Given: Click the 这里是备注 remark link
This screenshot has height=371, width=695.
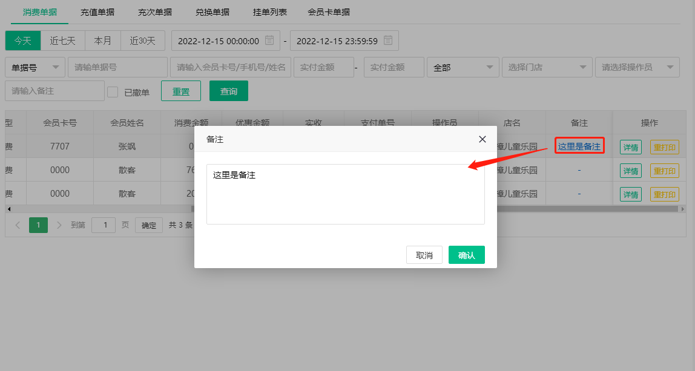Looking at the screenshot, I should coord(579,146).
